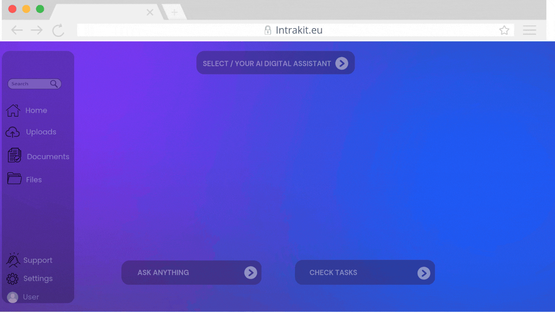Bookmark the page with the star icon
This screenshot has height=312, width=555.
point(504,30)
